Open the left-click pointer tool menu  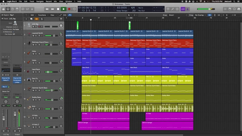[129, 15]
